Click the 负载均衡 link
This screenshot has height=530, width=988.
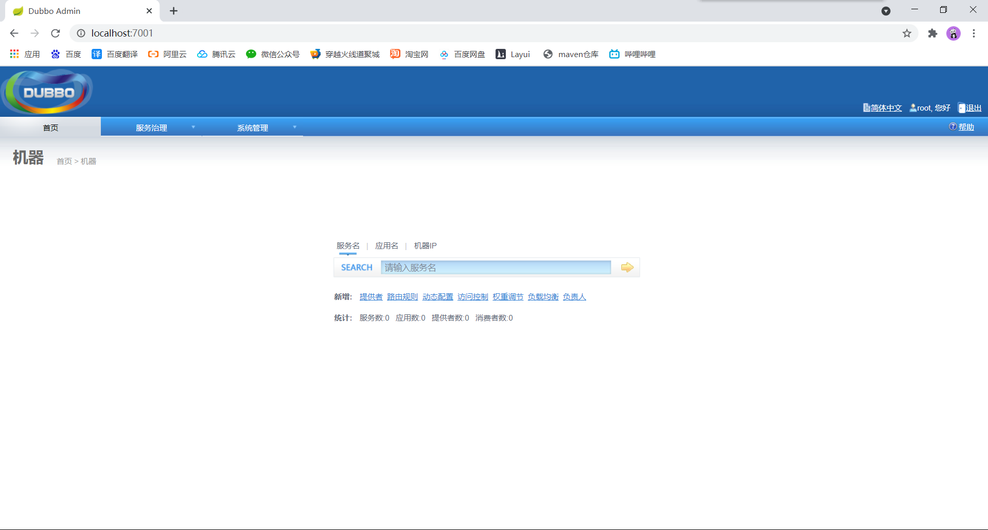coord(543,296)
